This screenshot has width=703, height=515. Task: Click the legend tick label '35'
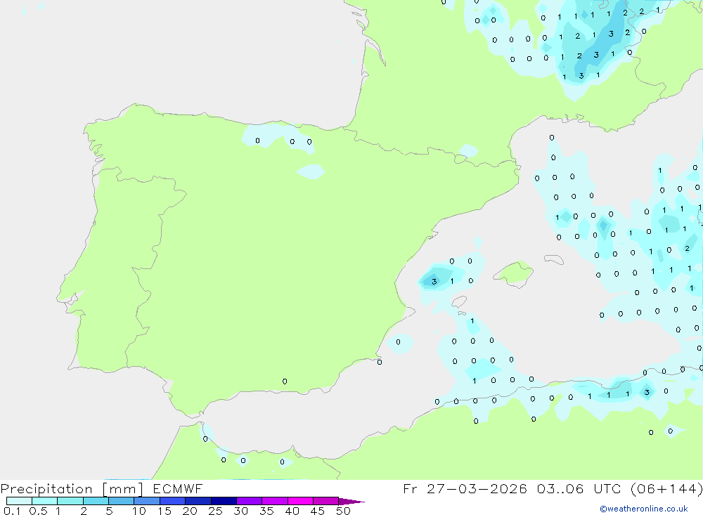266,511
